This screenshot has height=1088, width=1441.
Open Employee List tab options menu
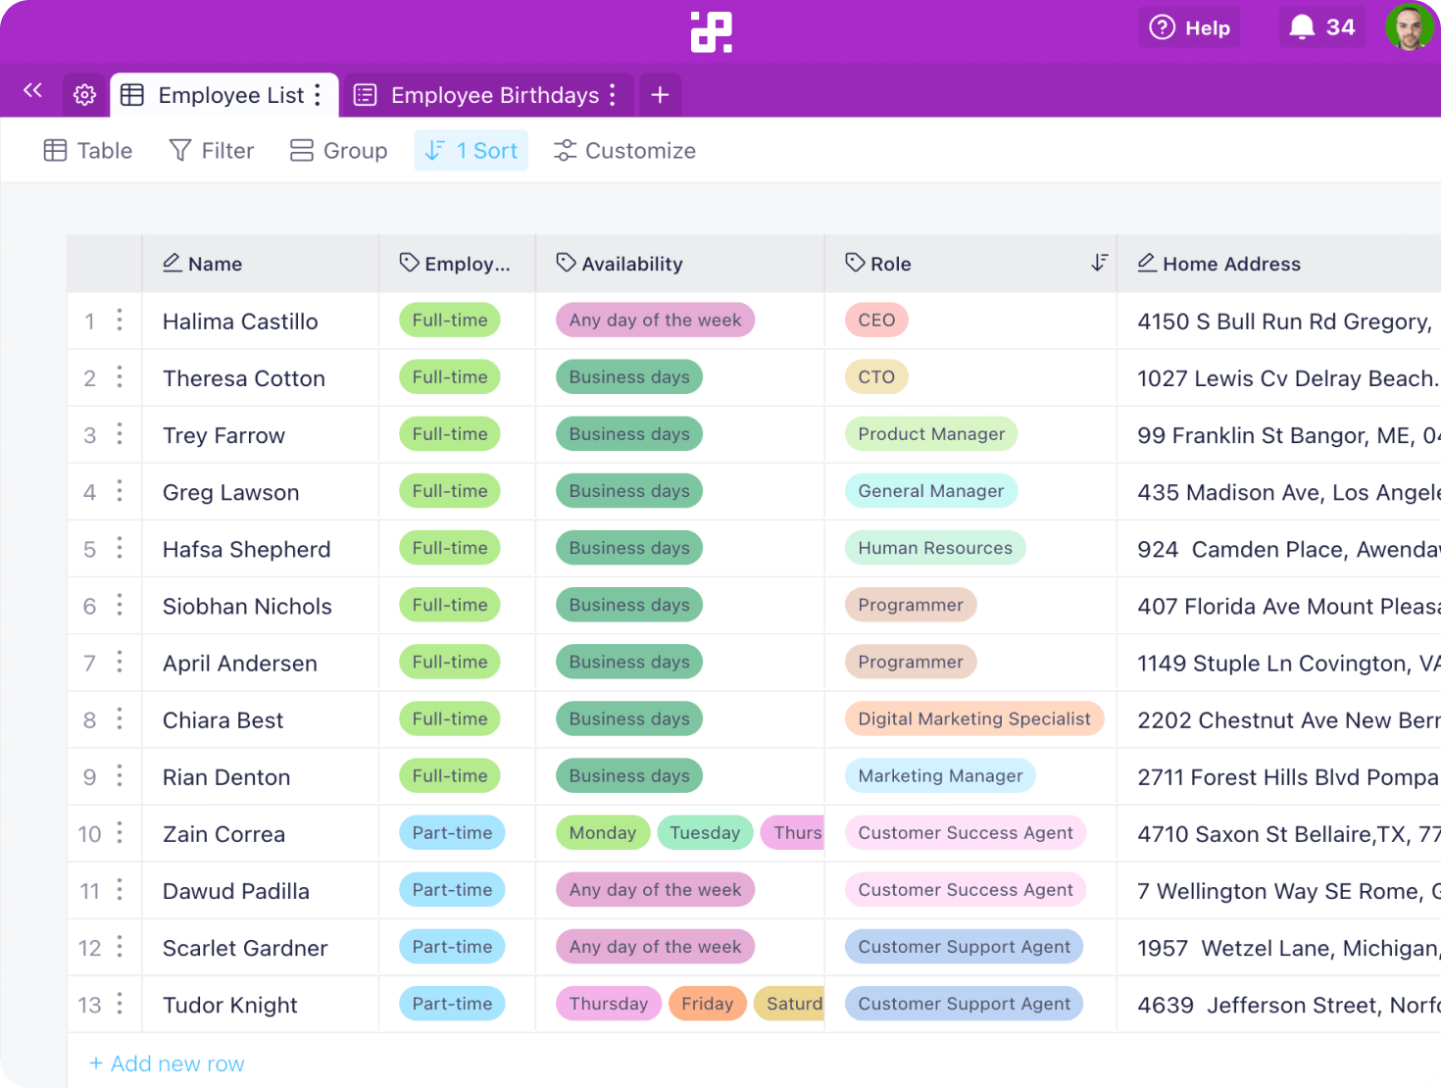(x=318, y=95)
